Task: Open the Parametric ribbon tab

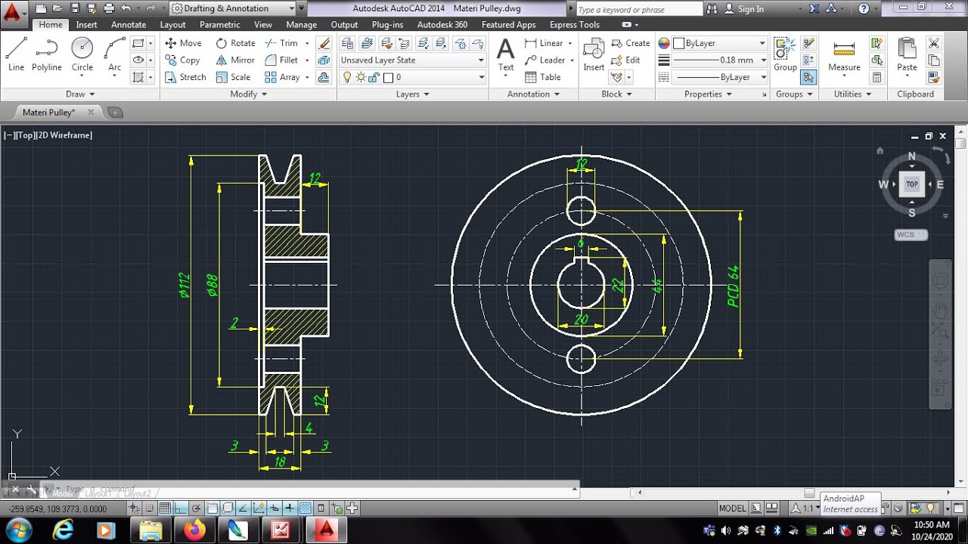Action: pyautogui.click(x=220, y=25)
